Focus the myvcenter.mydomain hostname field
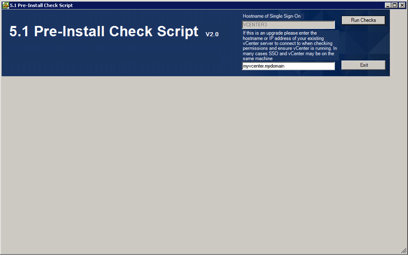The width and height of the screenshot is (408, 255). tap(288, 66)
